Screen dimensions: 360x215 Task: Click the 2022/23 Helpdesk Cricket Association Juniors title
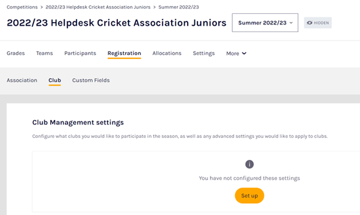(x=117, y=23)
